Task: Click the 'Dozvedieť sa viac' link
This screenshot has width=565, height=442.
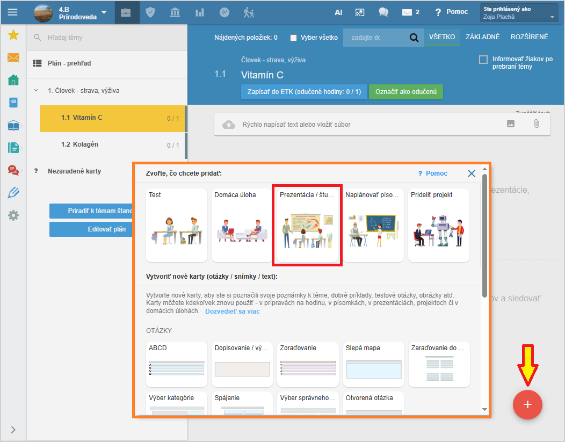Action: click(232, 311)
